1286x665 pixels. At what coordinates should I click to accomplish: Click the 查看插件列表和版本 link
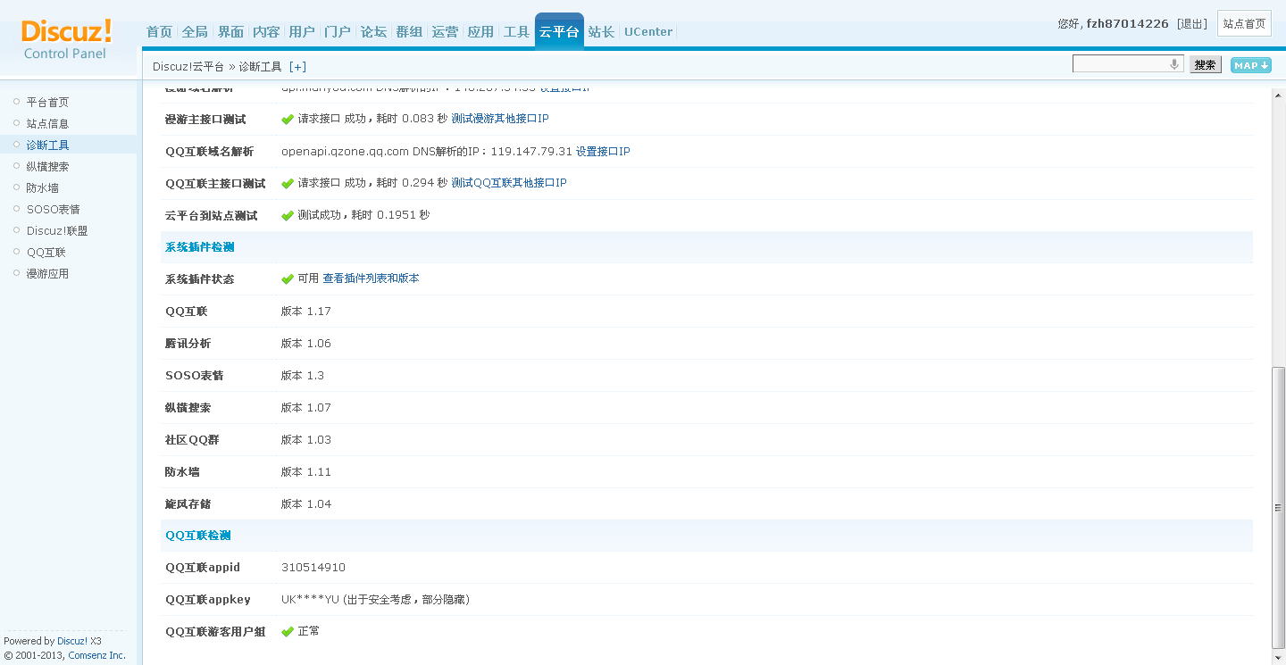tap(371, 278)
